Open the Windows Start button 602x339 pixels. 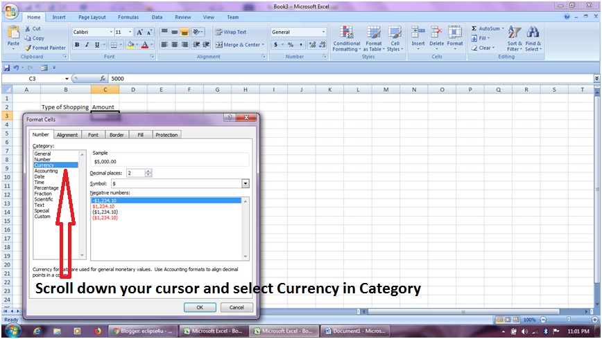[x=12, y=331]
